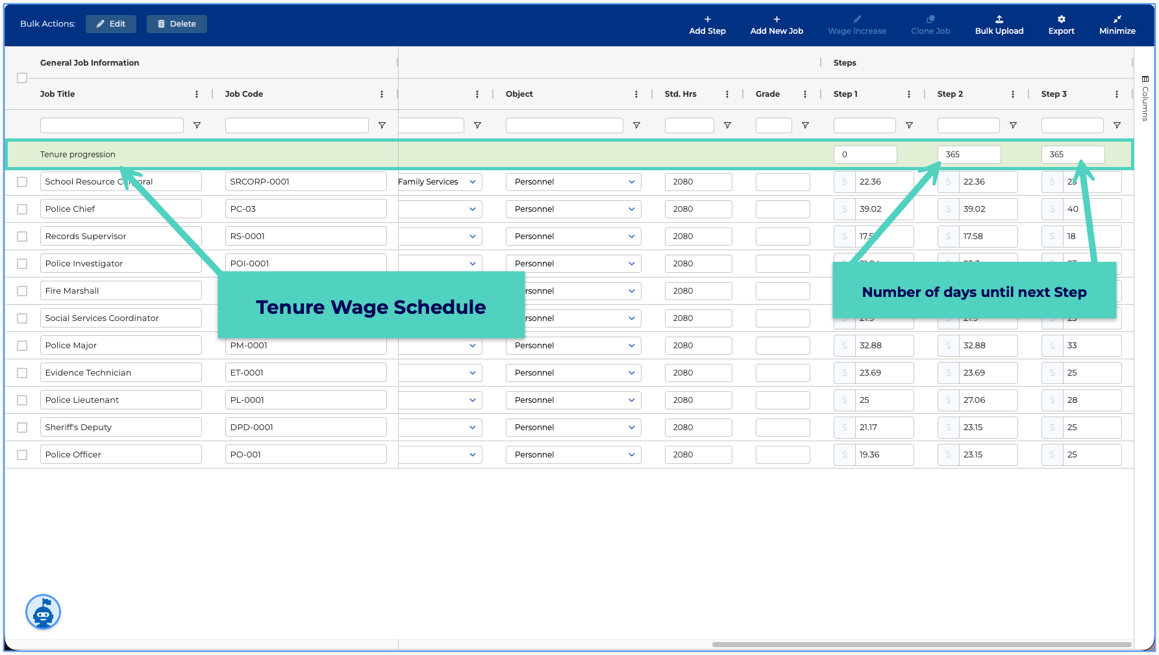Click the Std. Hrs filter funnel icon

pyautogui.click(x=727, y=125)
